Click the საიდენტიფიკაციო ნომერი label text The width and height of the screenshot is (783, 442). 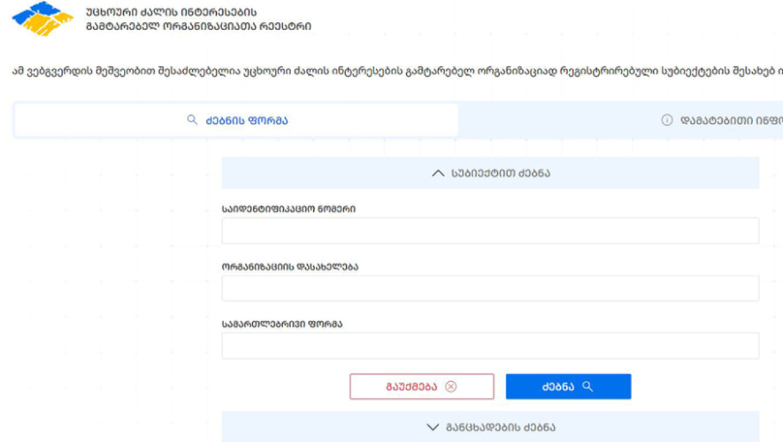click(x=288, y=209)
